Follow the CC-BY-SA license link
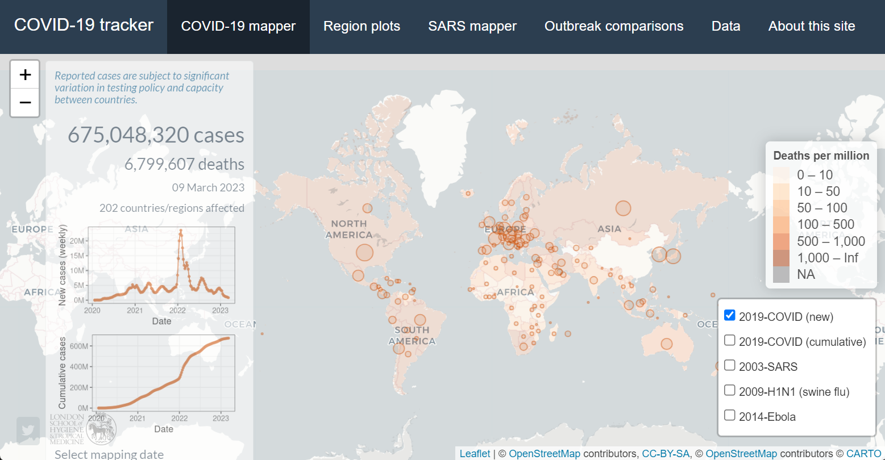Screen dimensions: 885x460 (x=665, y=453)
